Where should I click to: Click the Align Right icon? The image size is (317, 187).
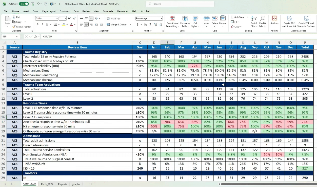click(91, 24)
